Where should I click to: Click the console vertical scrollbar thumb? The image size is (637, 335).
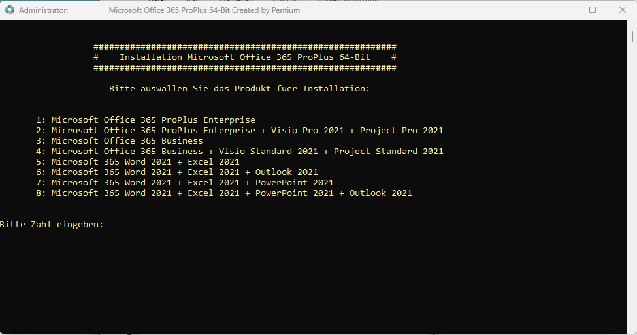tap(632, 37)
